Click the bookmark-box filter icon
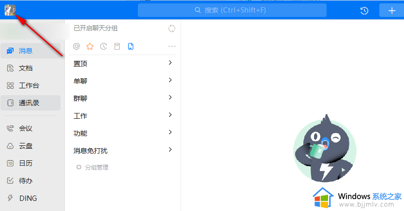Viewport: 404px width, 211px height. [x=117, y=46]
